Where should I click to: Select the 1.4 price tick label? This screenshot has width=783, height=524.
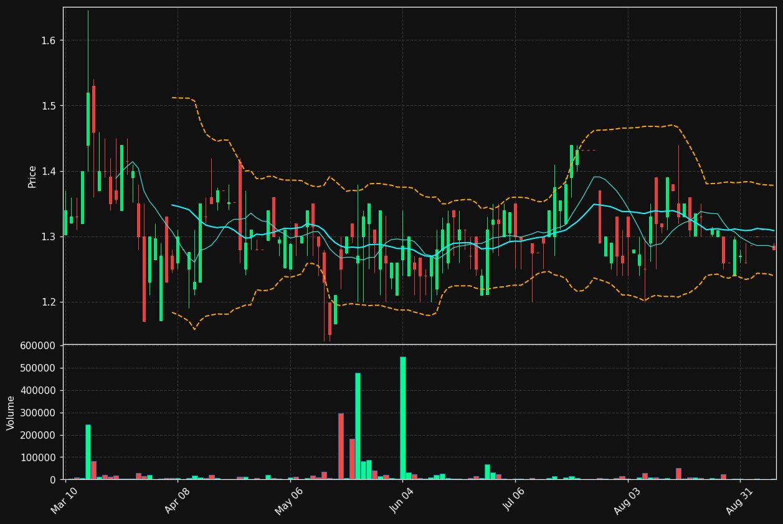[49, 171]
